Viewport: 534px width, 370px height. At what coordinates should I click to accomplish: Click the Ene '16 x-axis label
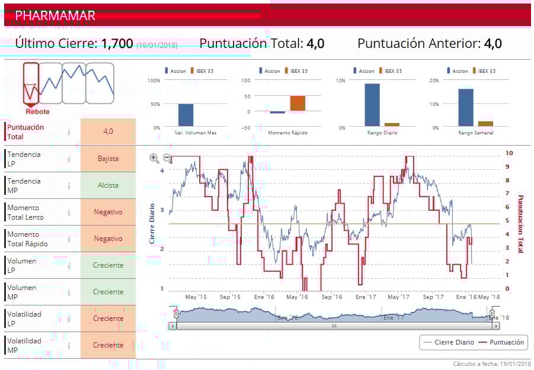(264, 297)
